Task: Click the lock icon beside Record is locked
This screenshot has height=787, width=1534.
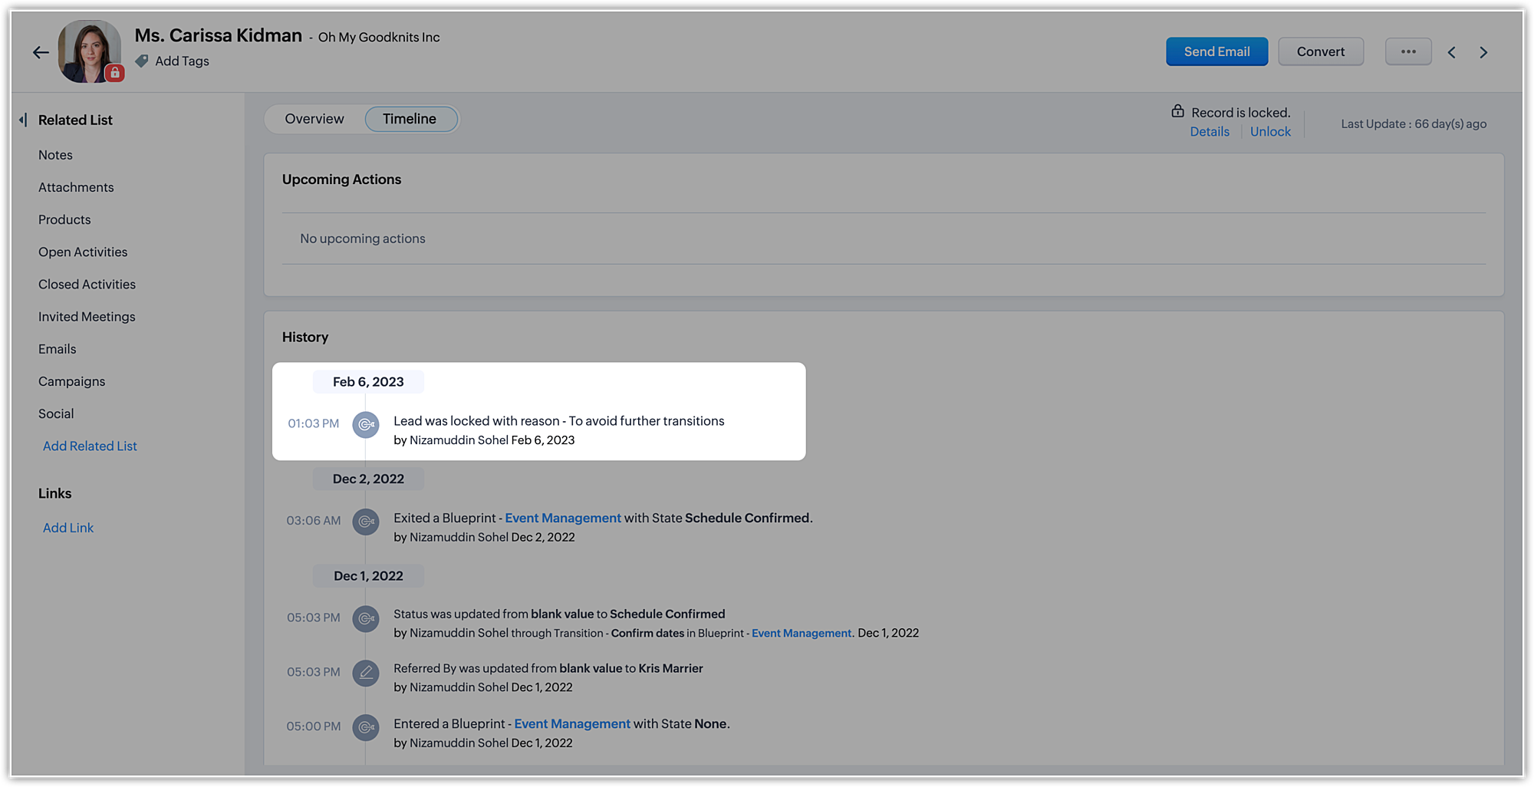Action: 1177,111
